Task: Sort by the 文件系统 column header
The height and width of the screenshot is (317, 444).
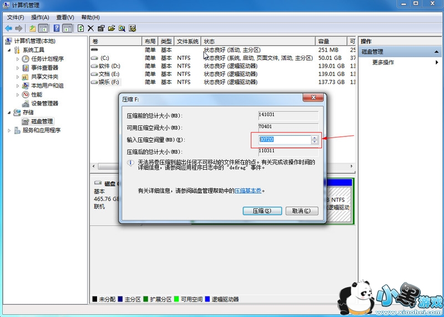Action: pos(188,41)
